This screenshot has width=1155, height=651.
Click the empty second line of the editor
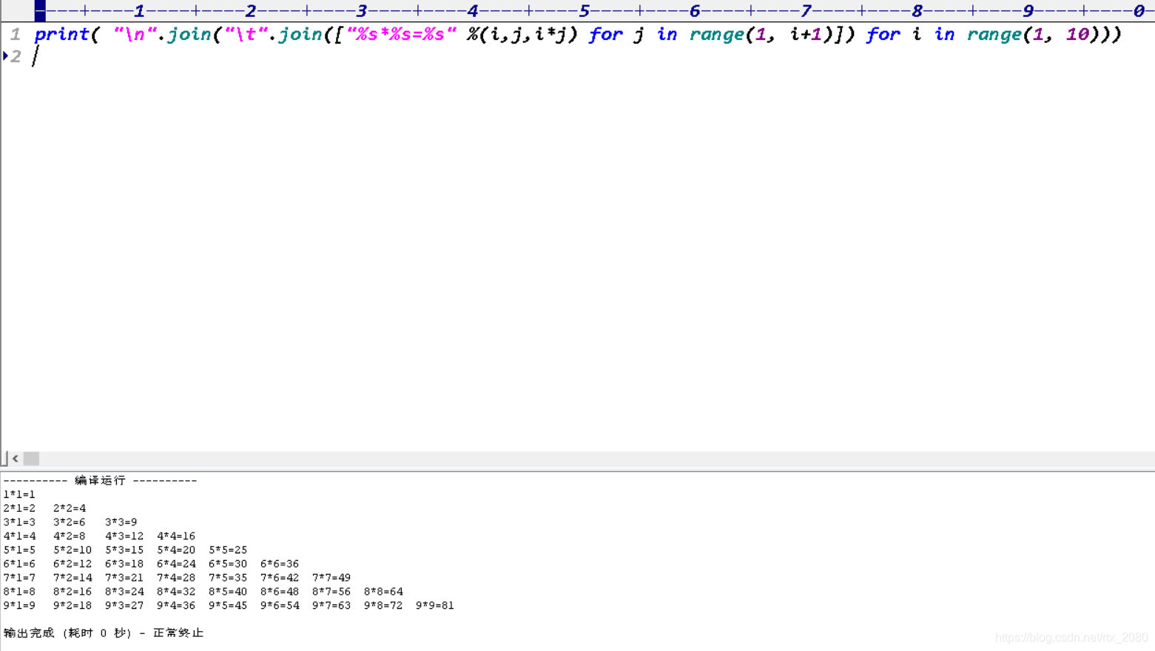[592, 56]
